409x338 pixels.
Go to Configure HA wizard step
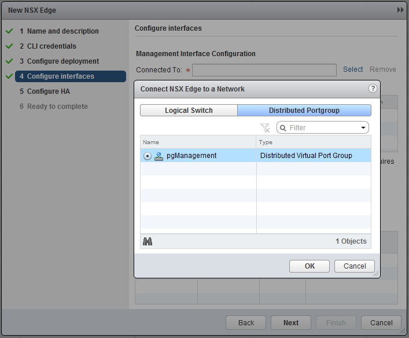[49, 91]
